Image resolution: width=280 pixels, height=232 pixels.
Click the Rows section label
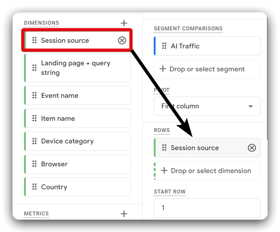[x=162, y=130]
